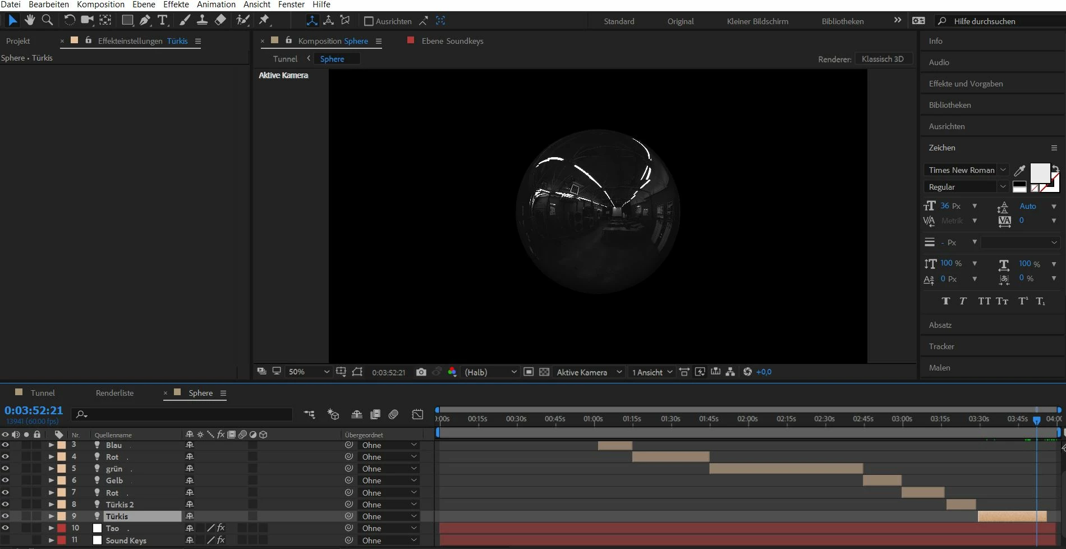This screenshot has height=549, width=1066.
Task: Click the show channel RGB icon
Action: (x=452, y=372)
